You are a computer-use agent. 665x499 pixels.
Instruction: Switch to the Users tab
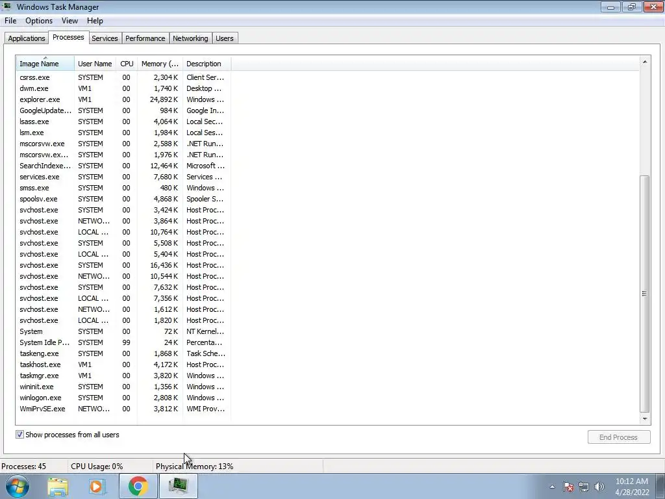tap(224, 38)
